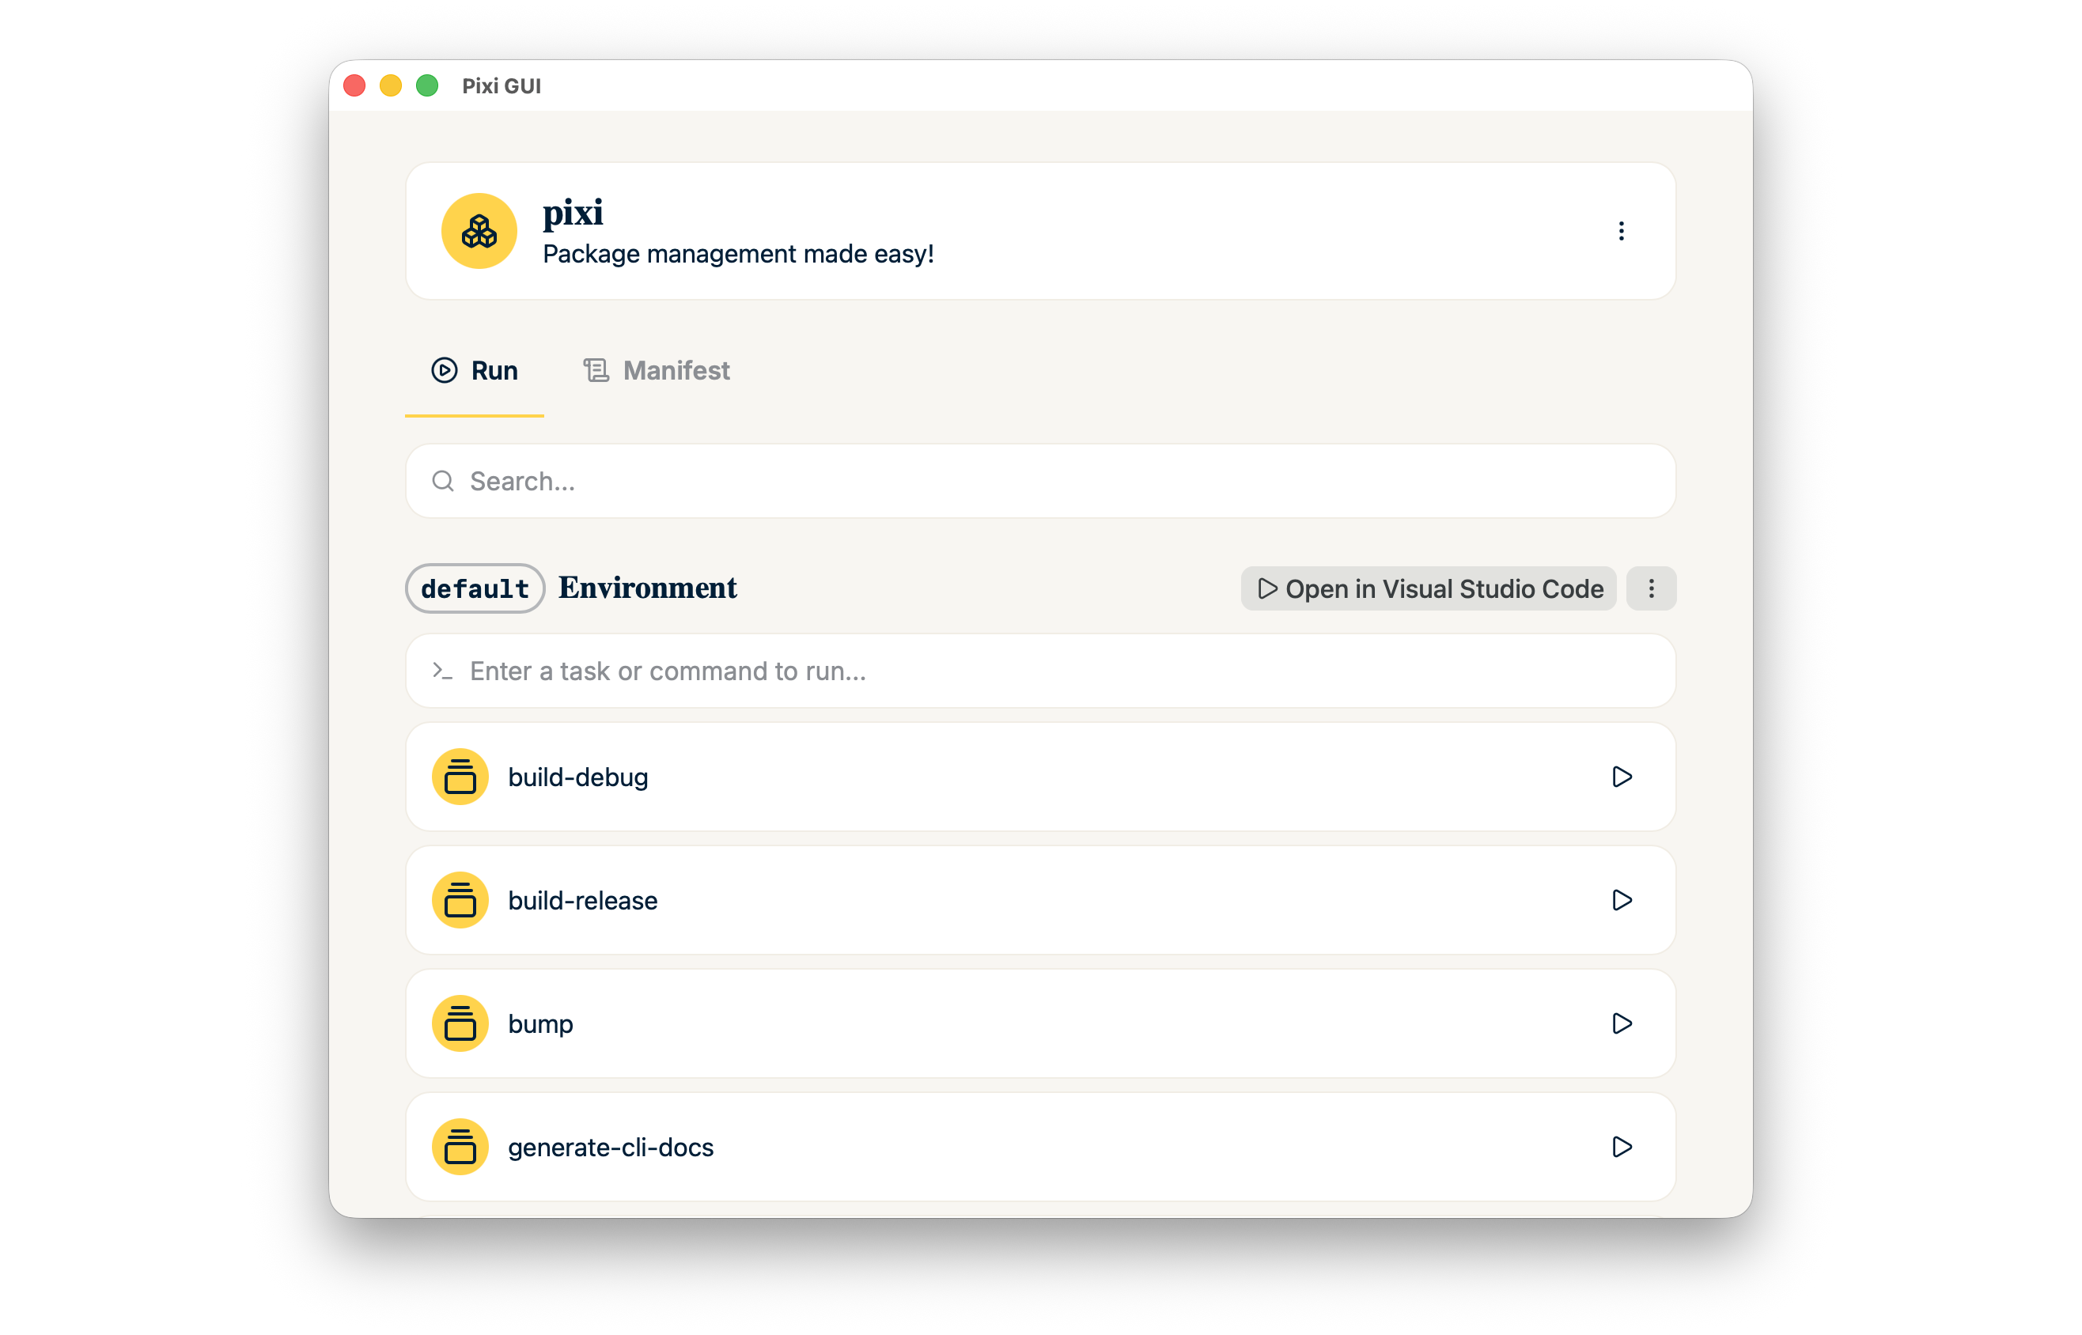Open the pixi project three-dot menu

[1621, 231]
